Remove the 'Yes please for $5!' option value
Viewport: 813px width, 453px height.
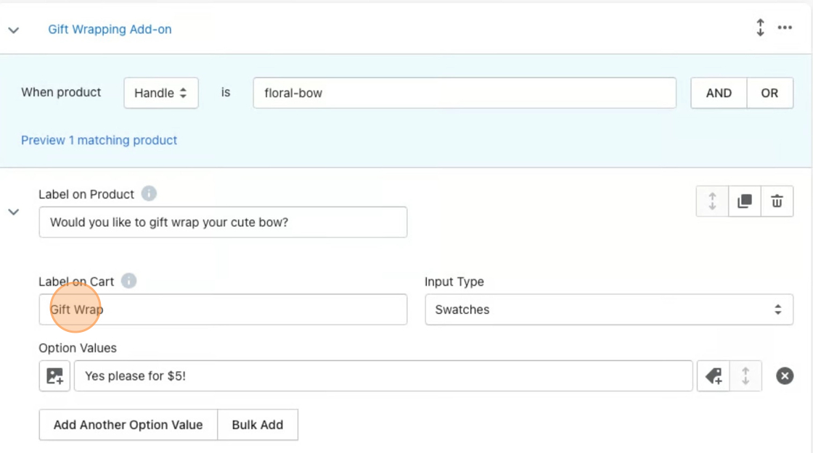785,375
